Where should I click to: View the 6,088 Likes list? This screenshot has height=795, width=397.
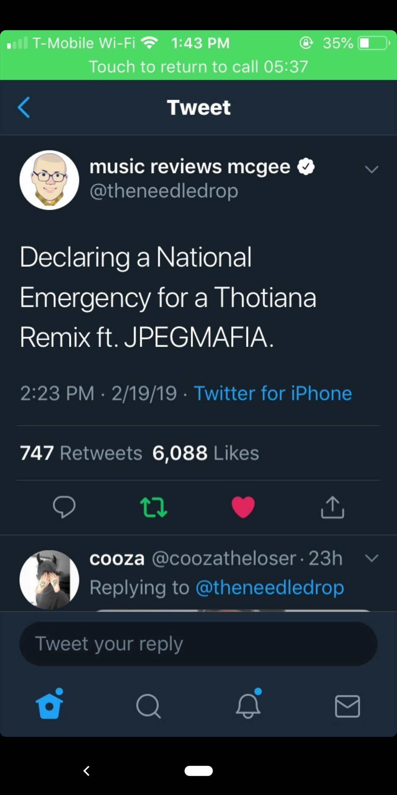[206, 453]
